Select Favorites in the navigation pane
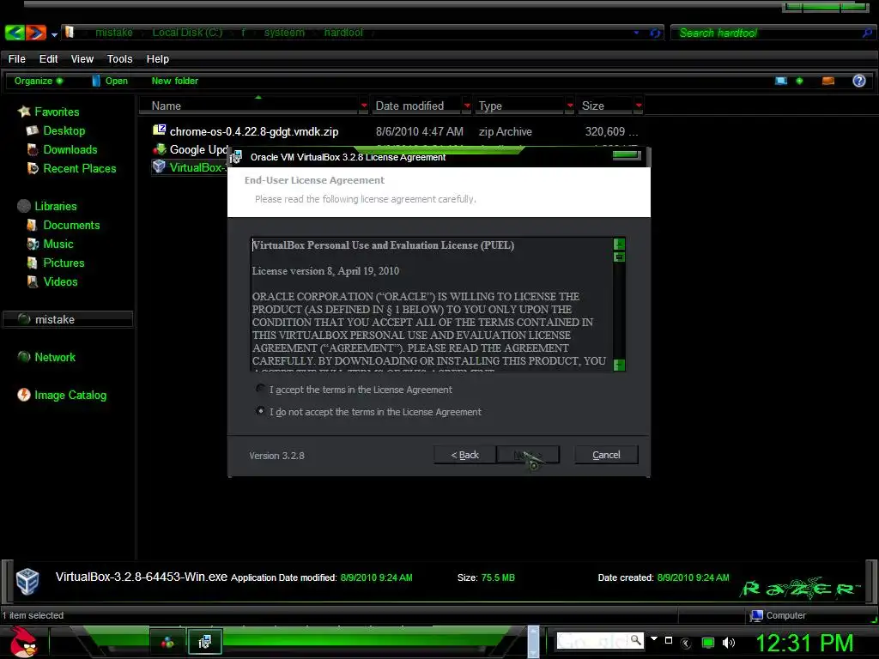This screenshot has width=879, height=659. pyautogui.click(x=57, y=112)
